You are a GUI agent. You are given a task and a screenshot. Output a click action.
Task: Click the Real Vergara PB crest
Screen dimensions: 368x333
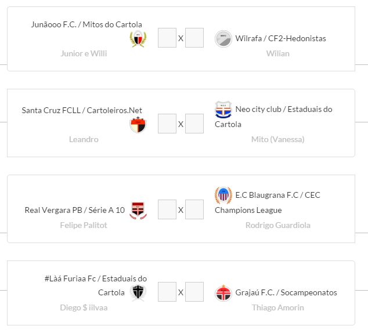click(138, 210)
